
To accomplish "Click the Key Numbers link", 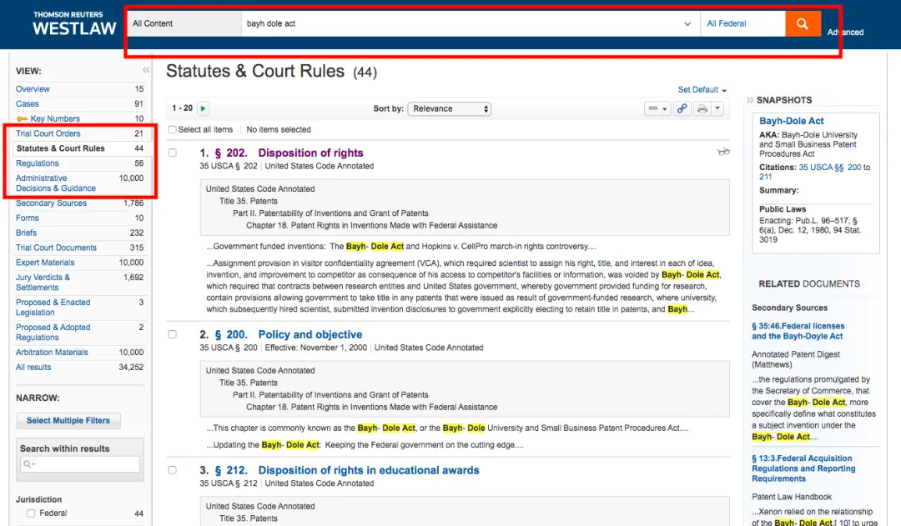I will coord(55,119).
